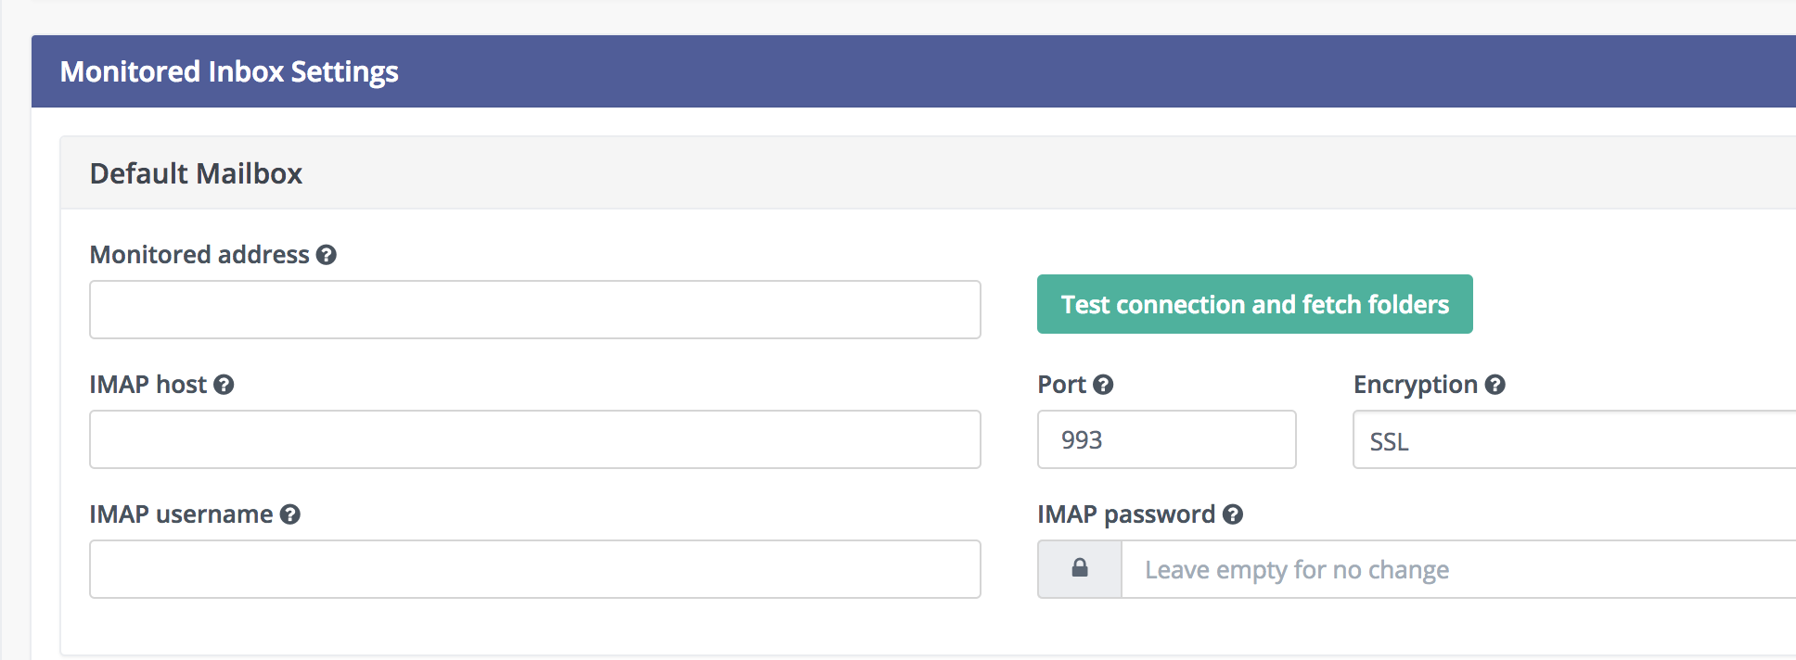Viewport: 1796px width, 660px height.
Task: Show help for the Encryption setting
Action: (1495, 385)
